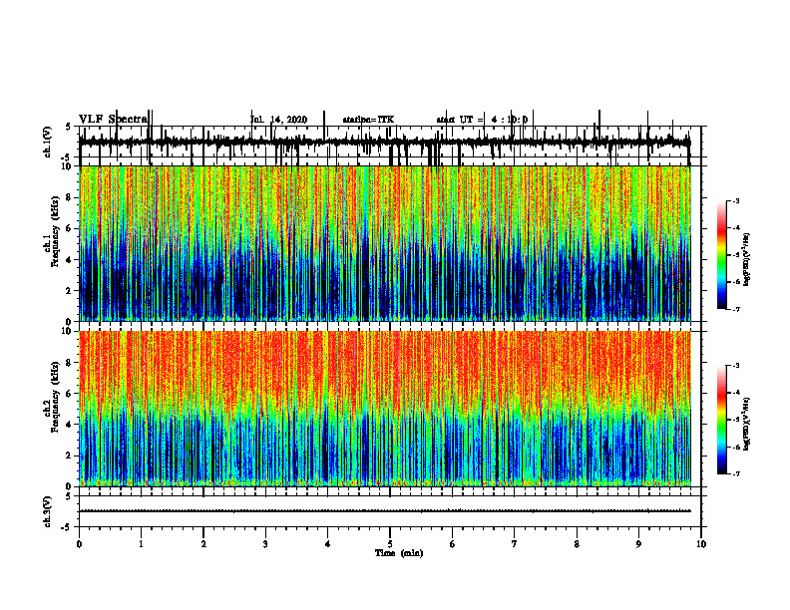Click the "2" tick on the Time axis
The height and width of the screenshot is (610, 790).
(203, 544)
